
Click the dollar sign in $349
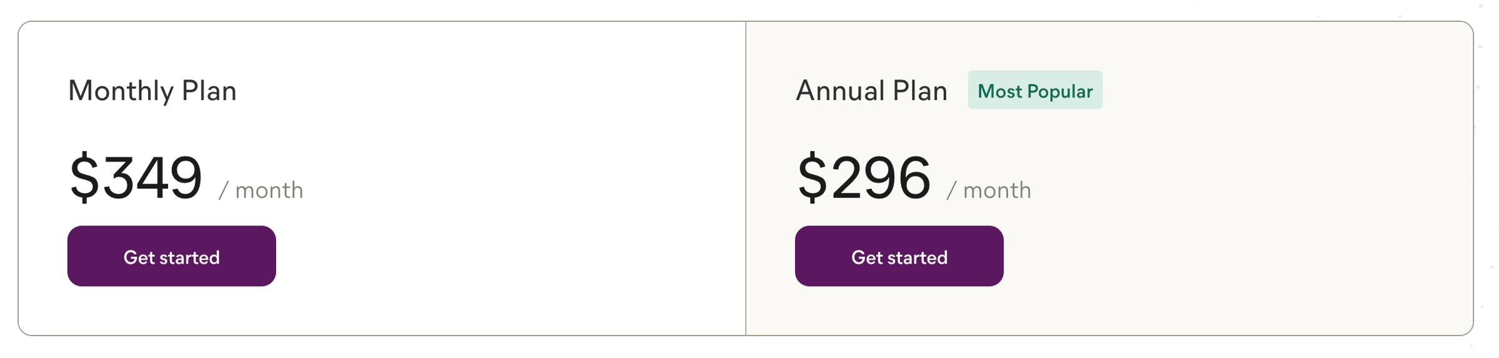click(x=84, y=178)
